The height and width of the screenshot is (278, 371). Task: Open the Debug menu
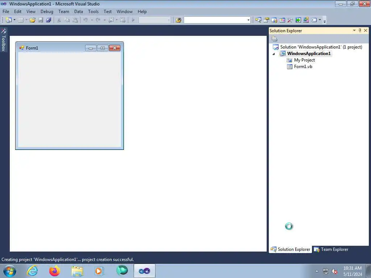(47, 12)
